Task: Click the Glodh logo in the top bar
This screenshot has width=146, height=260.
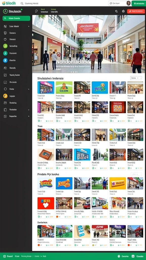Action: click(x=9, y=3)
